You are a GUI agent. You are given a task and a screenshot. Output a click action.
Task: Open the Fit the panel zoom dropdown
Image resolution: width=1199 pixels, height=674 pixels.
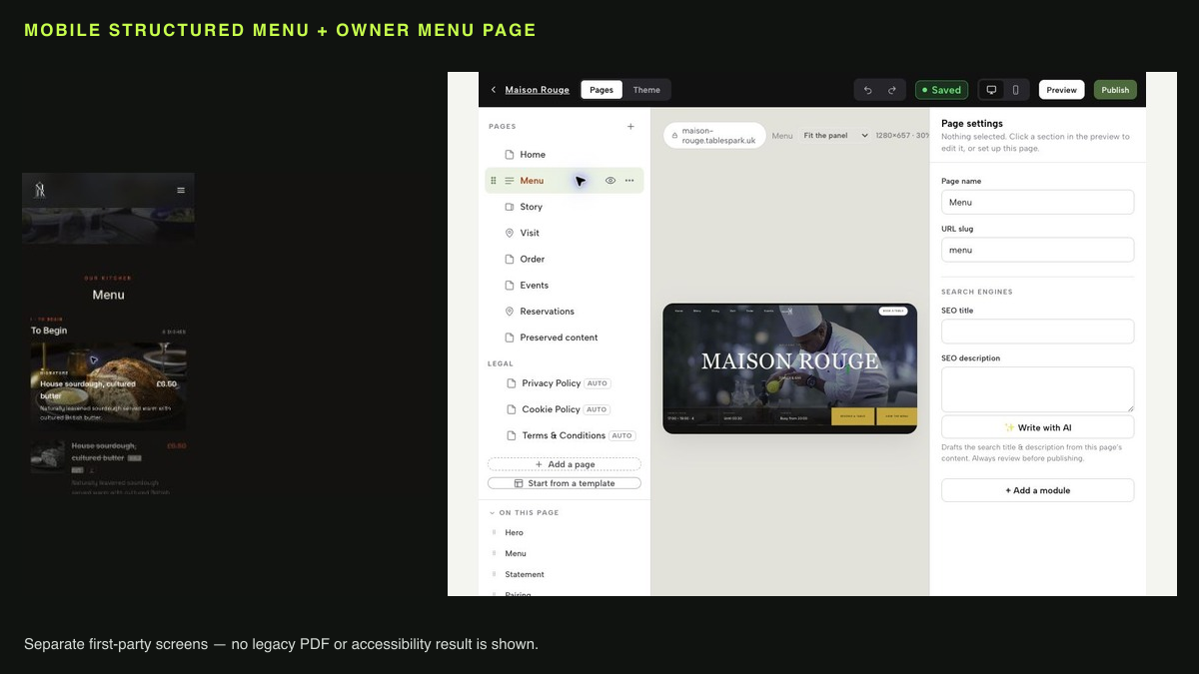[835, 136]
